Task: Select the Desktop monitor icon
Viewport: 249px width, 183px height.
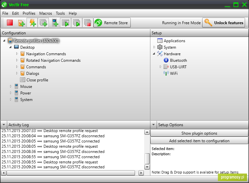Action: [16, 47]
